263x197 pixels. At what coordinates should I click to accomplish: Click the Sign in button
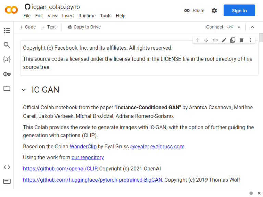tap(239, 11)
